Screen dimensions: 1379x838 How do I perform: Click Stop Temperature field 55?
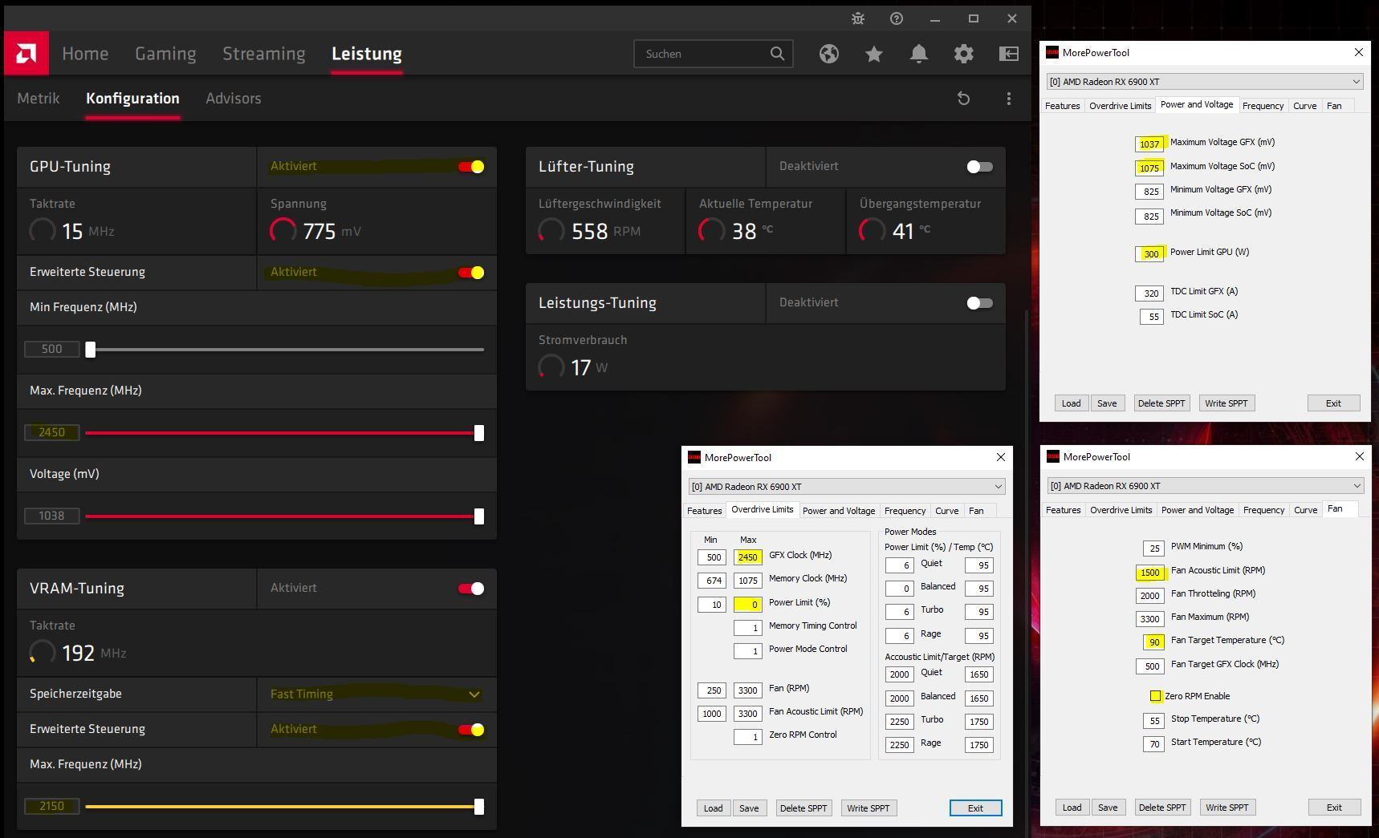pos(1153,721)
